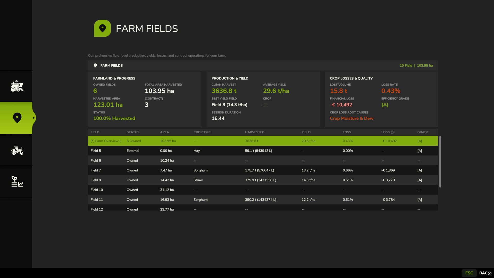
Task: Select the Field 5 row
Action: (263, 151)
